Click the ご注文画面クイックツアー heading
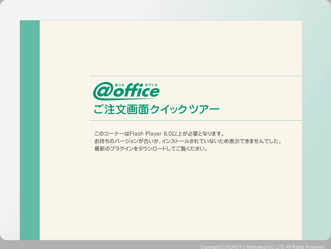This screenshot has width=331, height=249. 156,109
